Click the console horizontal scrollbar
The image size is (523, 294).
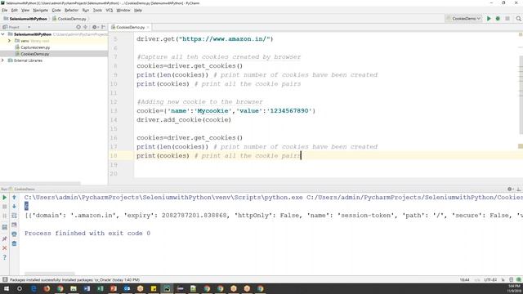50,274
